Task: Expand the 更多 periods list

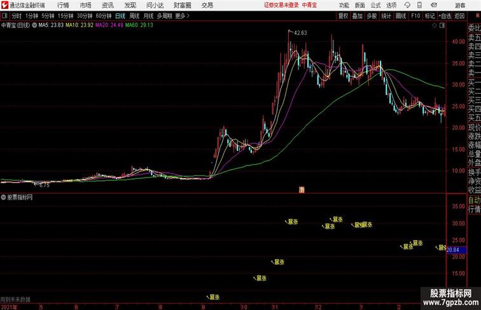Action: pyautogui.click(x=182, y=16)
